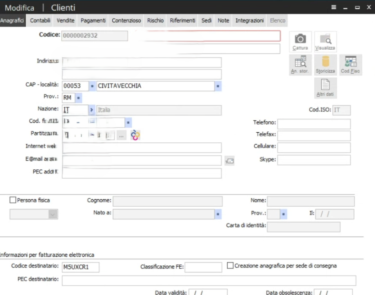Image resolution: width=375 pixels, height=295 pixels.
Task: Click the Carta di identità field
Action: [304, 227]
